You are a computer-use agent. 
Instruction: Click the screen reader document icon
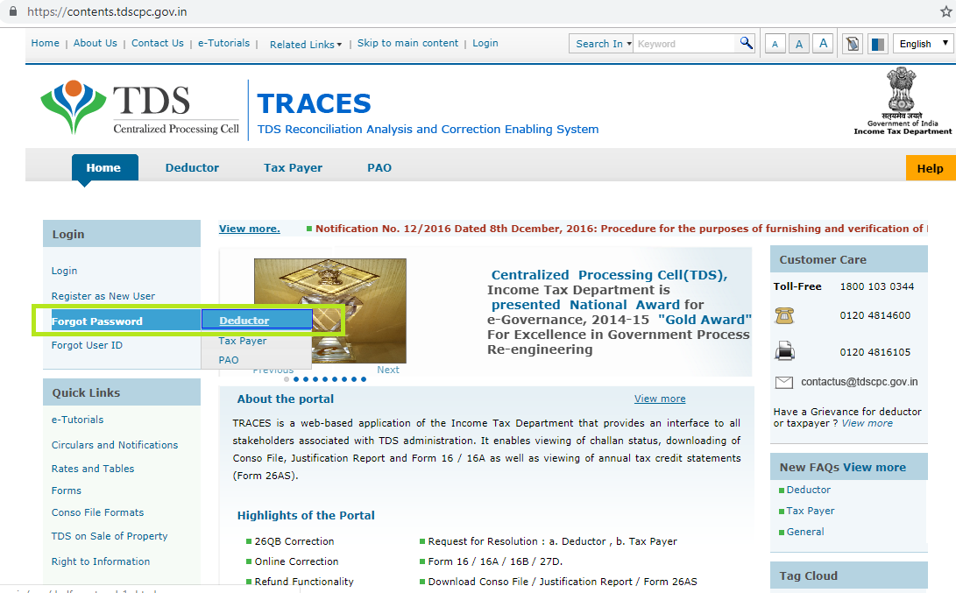853,44
